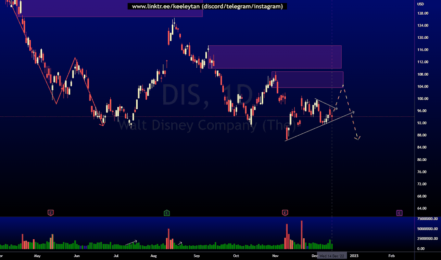Screen dimensions: 441x260
Task: Click the May label on time axis
Action: tap(37, 256)
